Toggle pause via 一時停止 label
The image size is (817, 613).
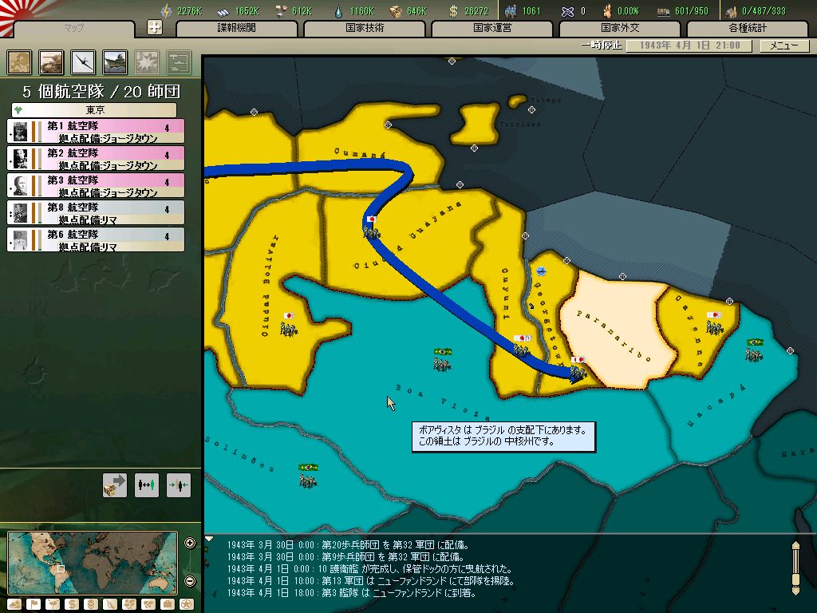pyautogui.click(x=602, y=45)
